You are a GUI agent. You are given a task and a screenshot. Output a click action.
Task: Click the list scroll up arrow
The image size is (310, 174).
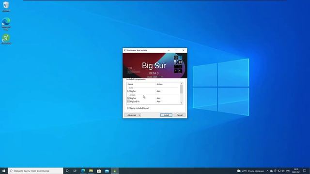click(181, 84)
